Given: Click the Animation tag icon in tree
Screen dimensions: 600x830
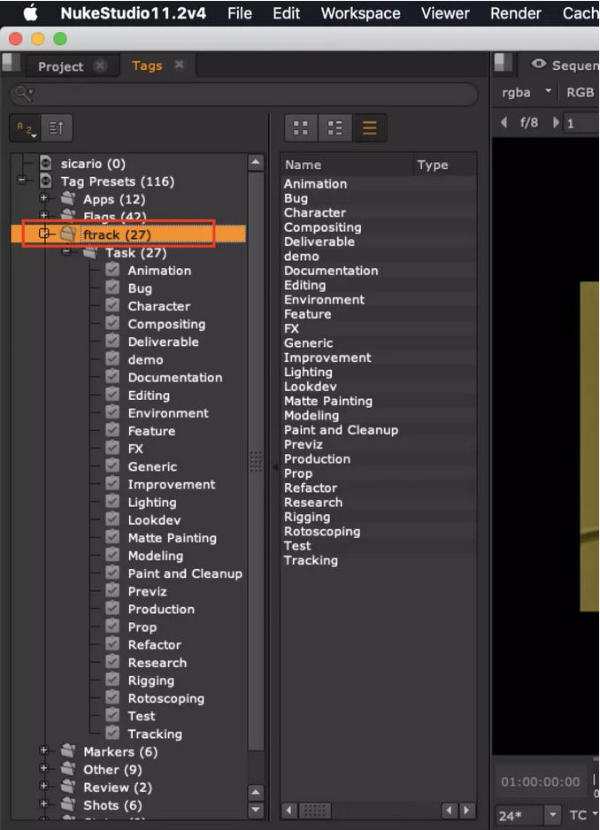Looking at the screenshot, I should pyautogui.click(x=112, y=269).
